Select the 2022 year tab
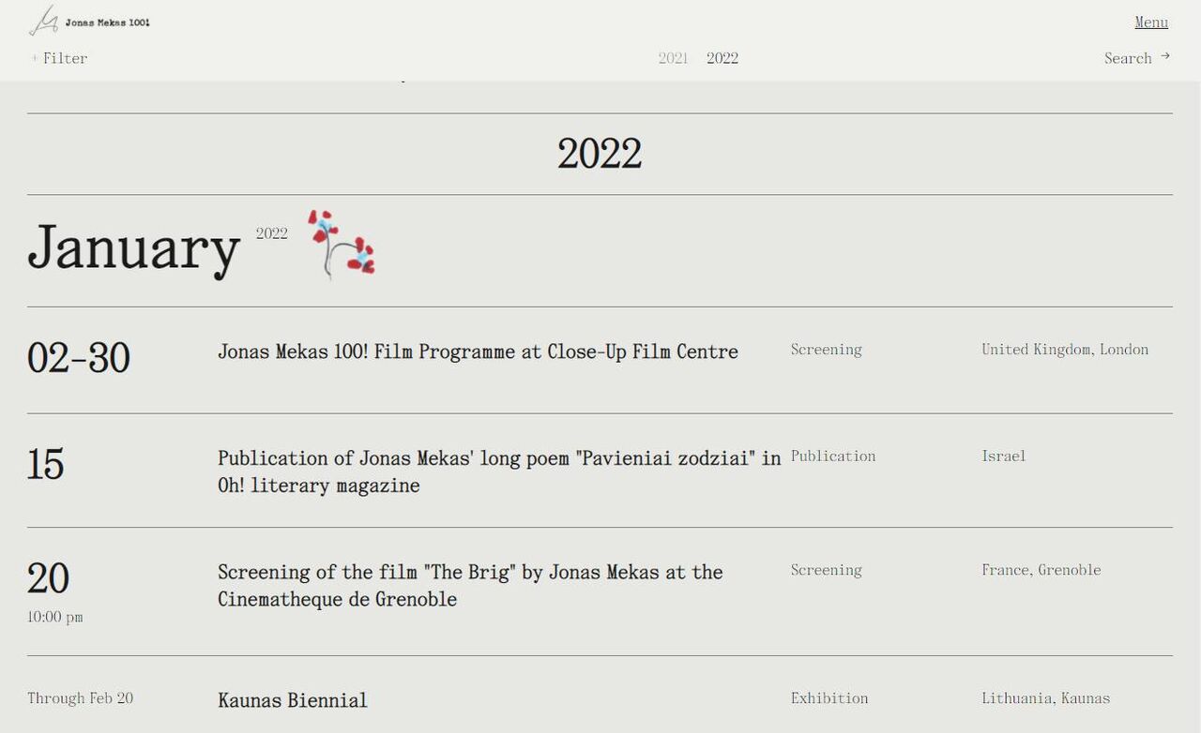The image size is (1201, 733). pyautogui.click(x=722, y=58)
